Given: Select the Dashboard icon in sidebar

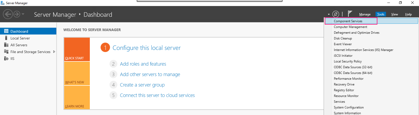Looking at the screenshot, I should point(6,31).
